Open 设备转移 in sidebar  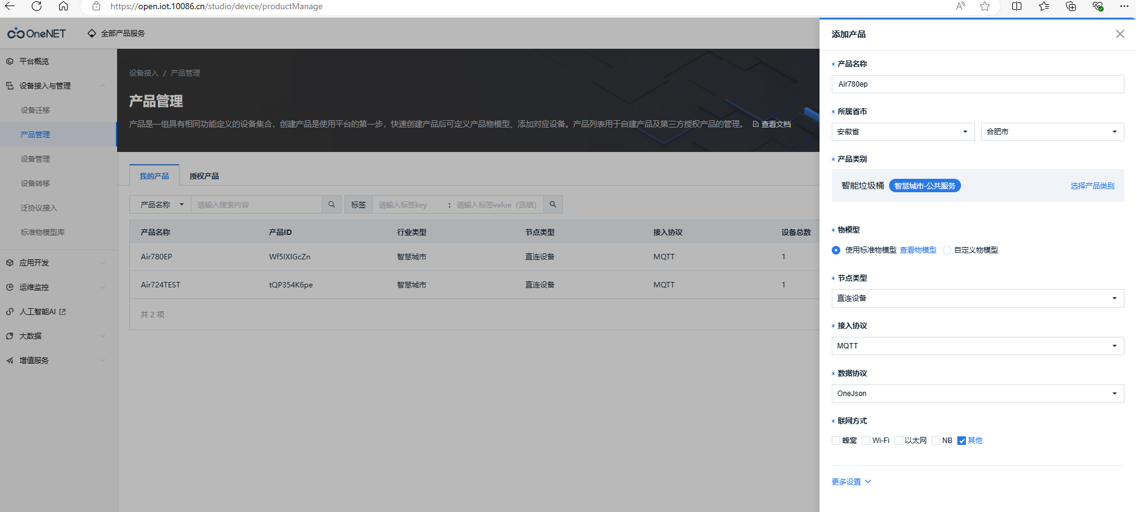[x=35, y=183]
